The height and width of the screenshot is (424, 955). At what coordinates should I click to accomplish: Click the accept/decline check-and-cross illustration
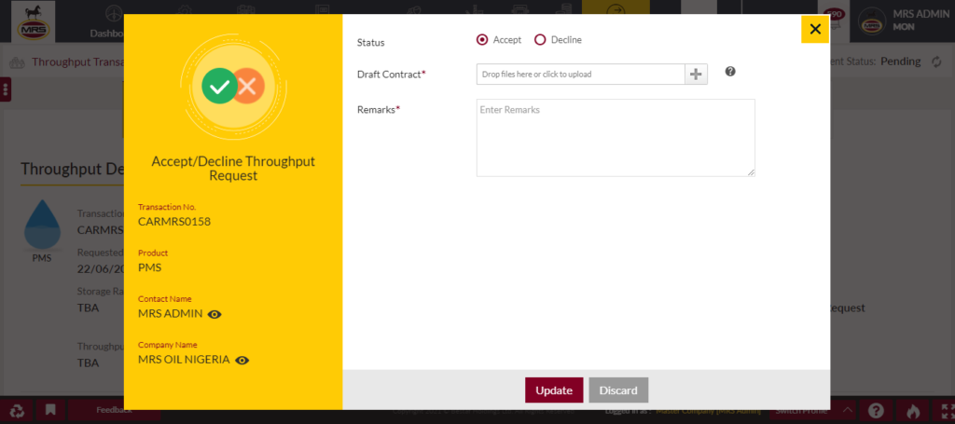233,87
